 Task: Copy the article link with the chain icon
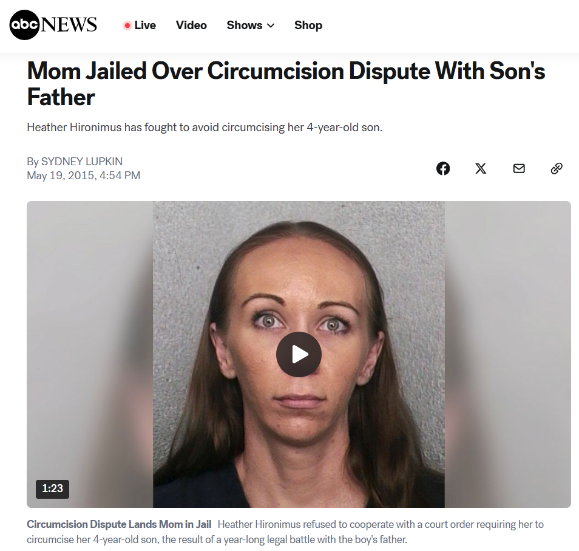coord(557,168)
